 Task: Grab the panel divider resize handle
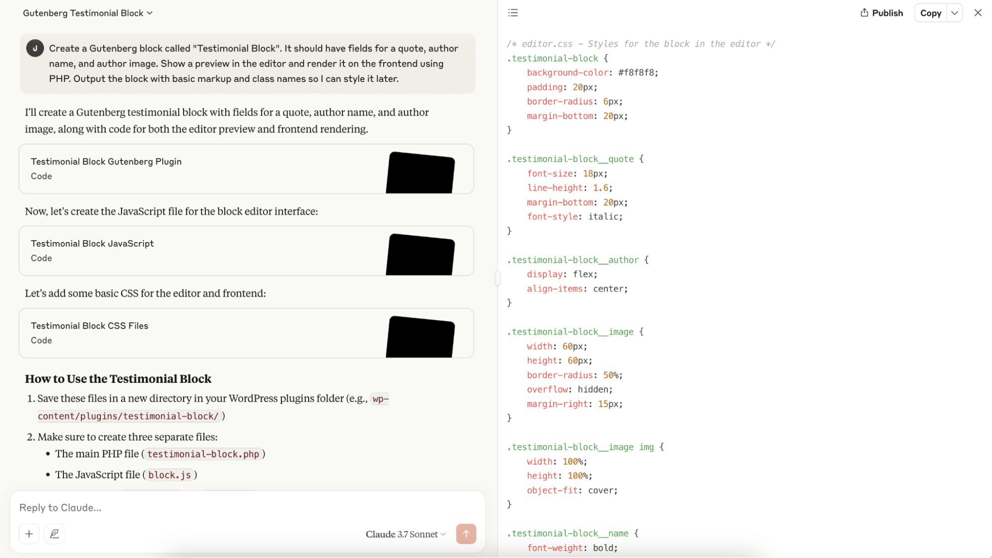[x=497, y=278]
